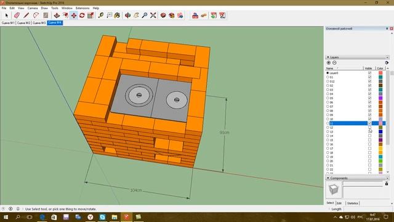Click the Length measurement input box
This screenshot has width=394, height=222.
tap(368, 209)
